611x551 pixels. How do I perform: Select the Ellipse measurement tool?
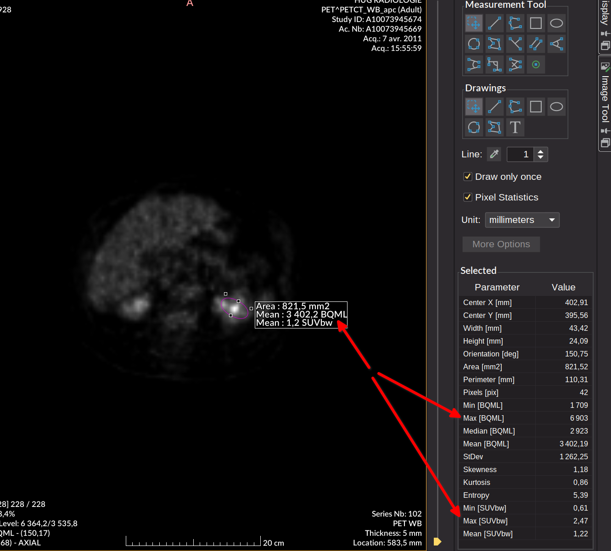[556, 23]
